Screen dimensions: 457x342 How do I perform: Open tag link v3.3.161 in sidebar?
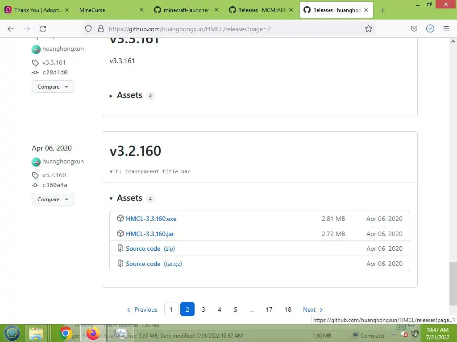point(54,62)
